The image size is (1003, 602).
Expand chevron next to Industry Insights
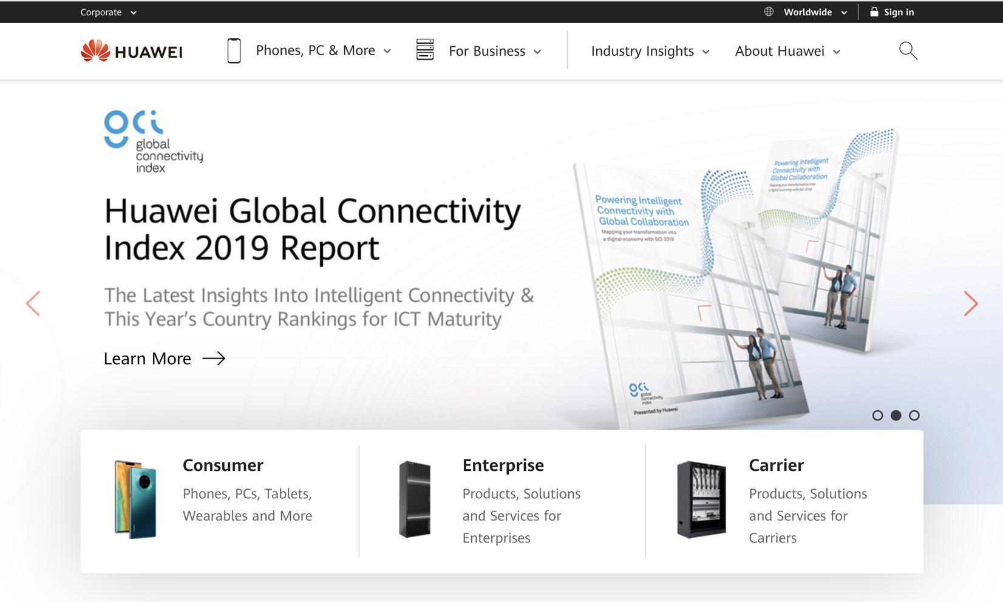705,52
